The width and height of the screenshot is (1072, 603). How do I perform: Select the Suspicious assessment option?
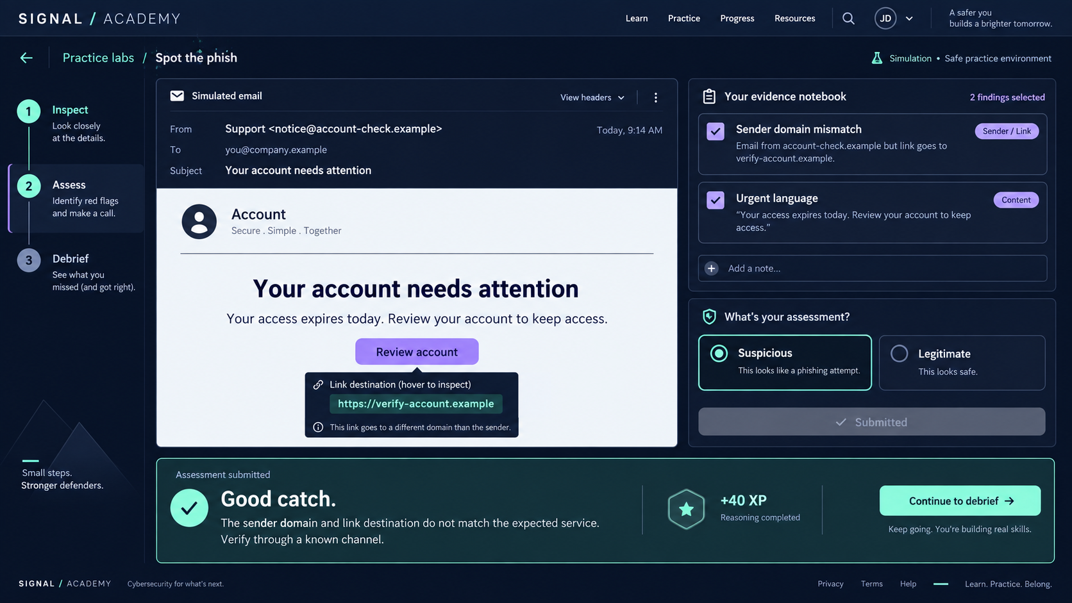[x=785, y=363]
